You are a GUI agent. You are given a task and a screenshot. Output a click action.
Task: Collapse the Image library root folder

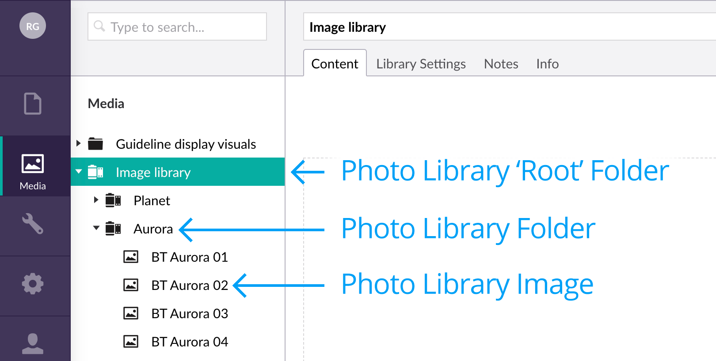tap(79, 172)
